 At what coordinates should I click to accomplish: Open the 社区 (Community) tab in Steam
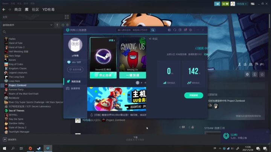35,9
